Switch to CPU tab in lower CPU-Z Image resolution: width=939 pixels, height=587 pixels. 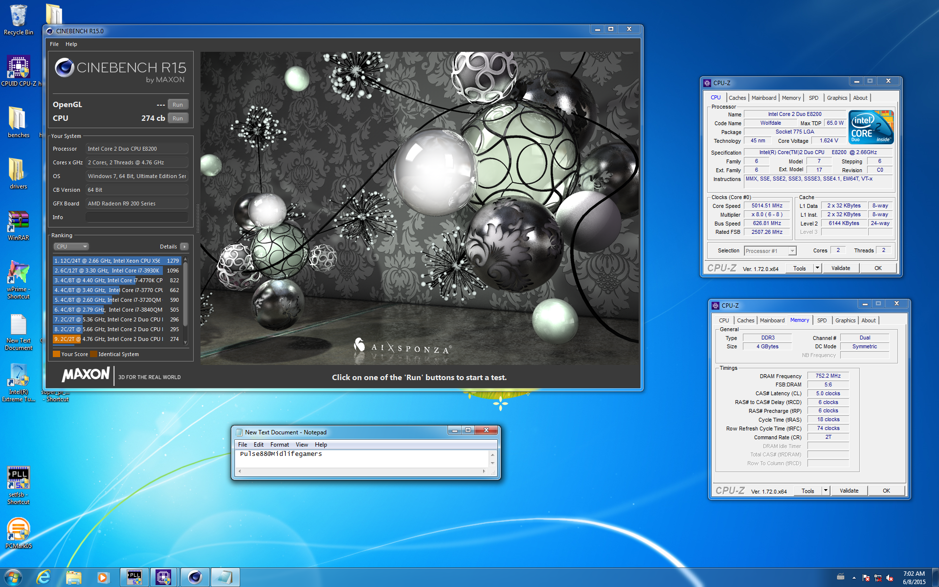pos(724,320)
